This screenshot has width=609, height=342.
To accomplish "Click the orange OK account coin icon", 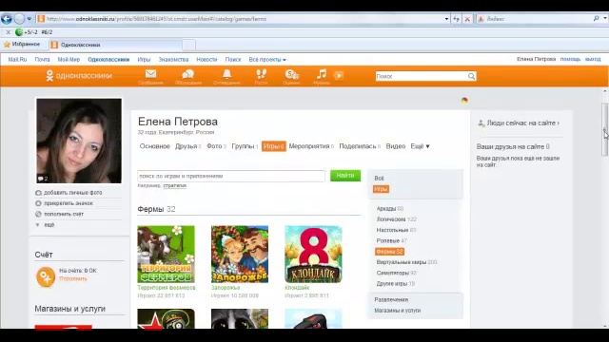I will click(46, 276).
